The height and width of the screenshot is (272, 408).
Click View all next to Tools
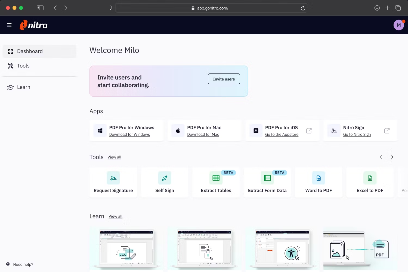click(x=114, y=157)
